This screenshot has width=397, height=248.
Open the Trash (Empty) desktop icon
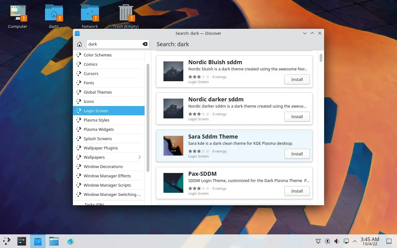click(x=126, y=14)
